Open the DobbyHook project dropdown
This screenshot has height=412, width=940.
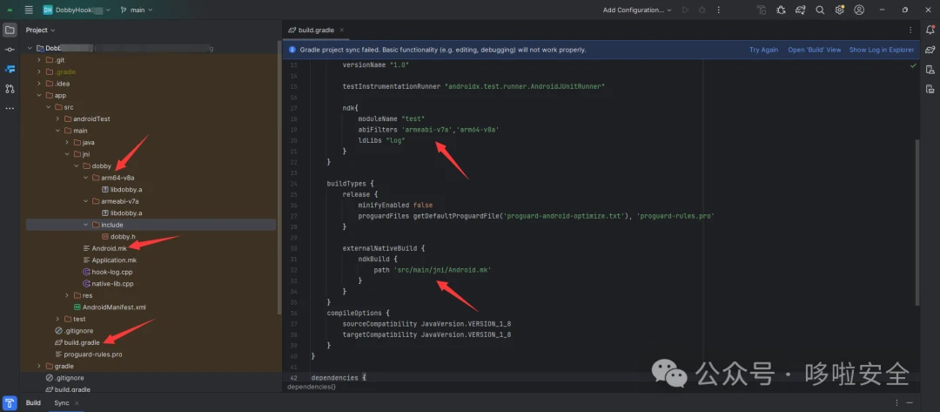pos(77,10)
